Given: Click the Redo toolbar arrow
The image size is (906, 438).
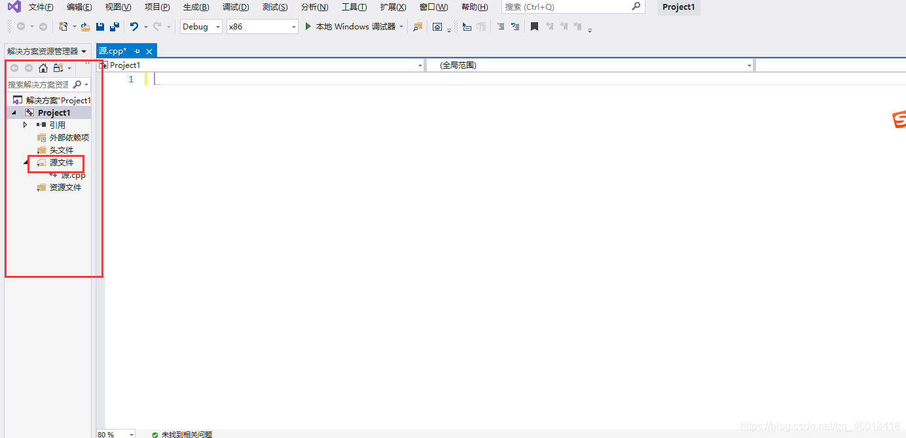Looking at the screenshot, I should click(x=157, y=27).
